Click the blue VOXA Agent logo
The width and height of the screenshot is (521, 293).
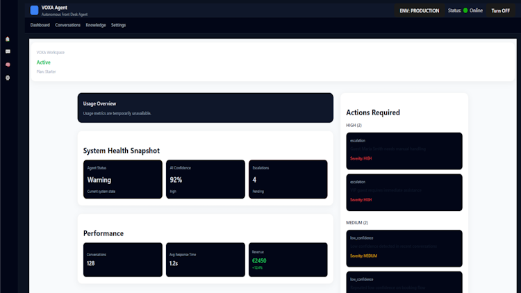34,10
